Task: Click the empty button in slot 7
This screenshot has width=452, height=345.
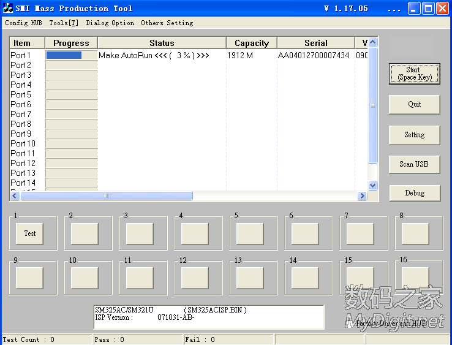Action: [360, 233]
